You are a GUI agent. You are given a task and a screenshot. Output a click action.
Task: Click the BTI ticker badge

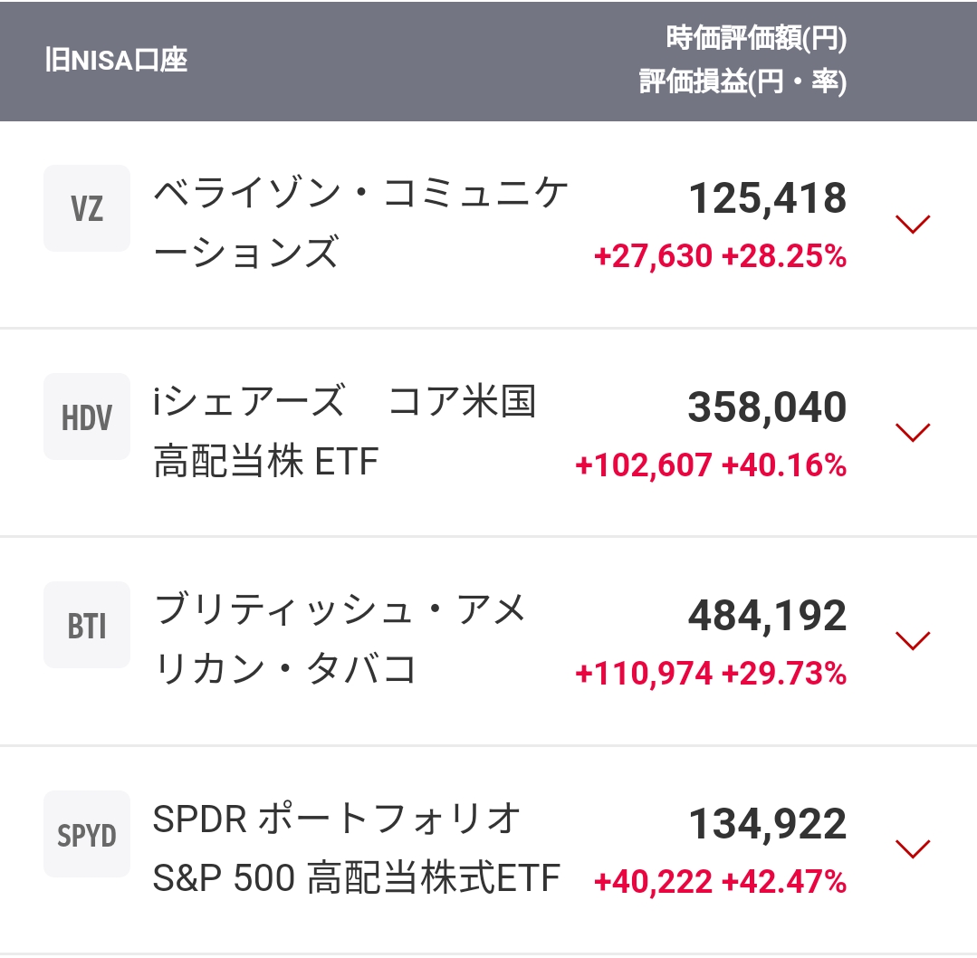87,626
